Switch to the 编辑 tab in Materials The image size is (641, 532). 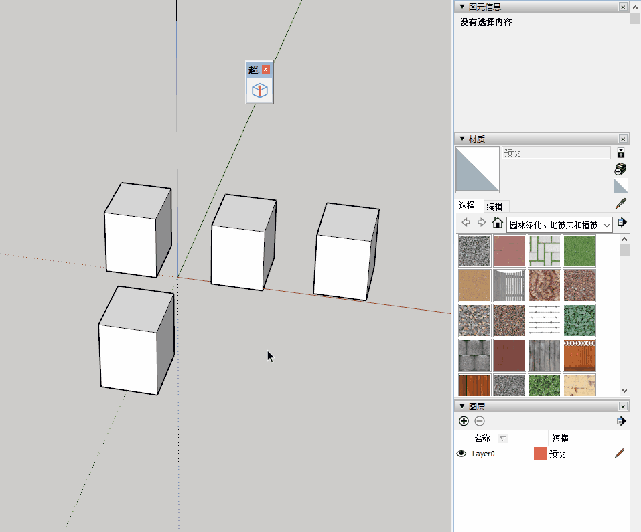[x=494, y=206]
